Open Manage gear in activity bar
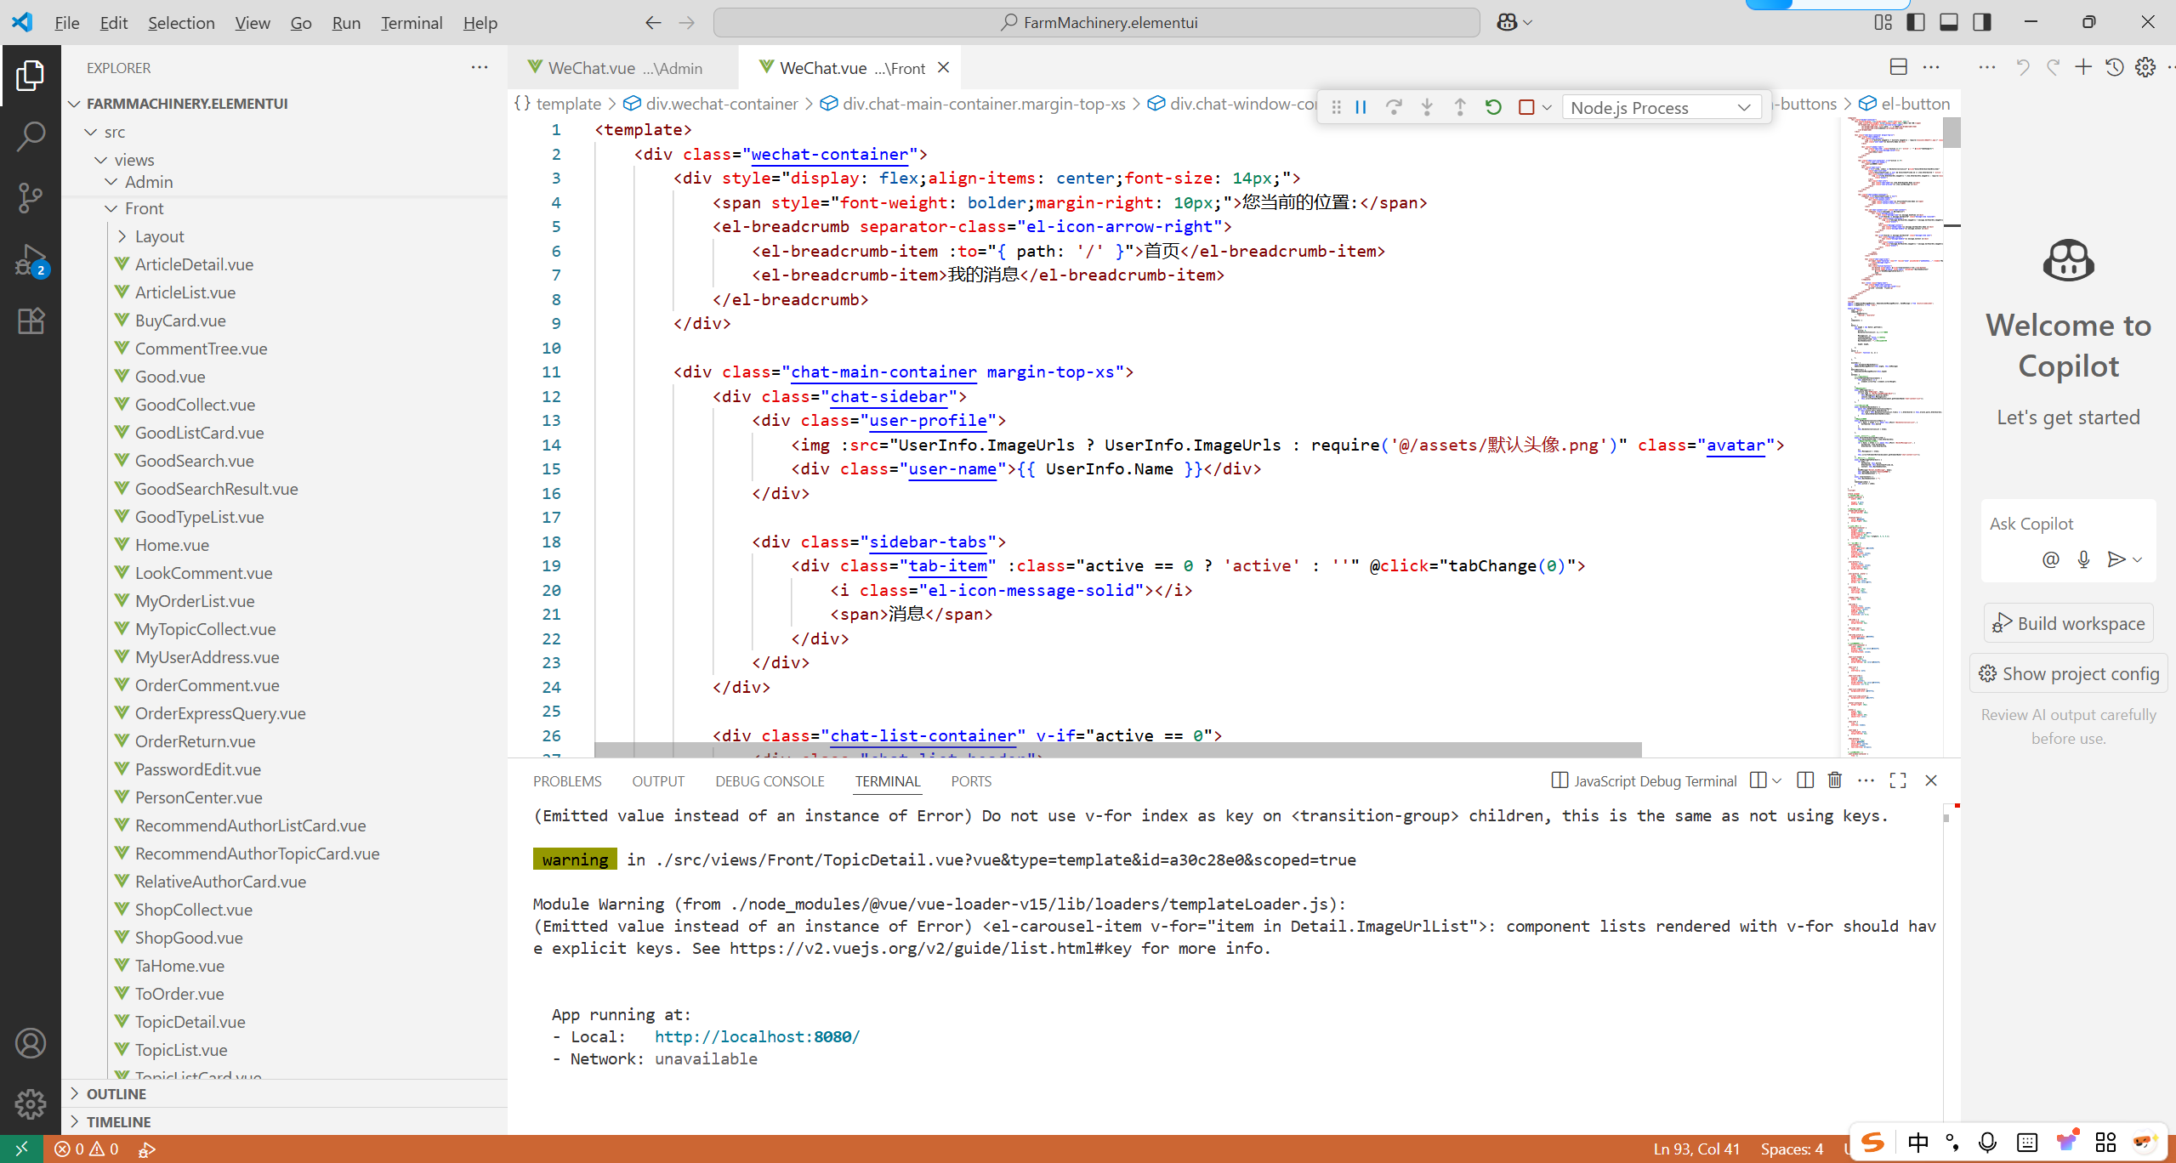Screen dimensions: 2176x1163 tap(31, 1103)
